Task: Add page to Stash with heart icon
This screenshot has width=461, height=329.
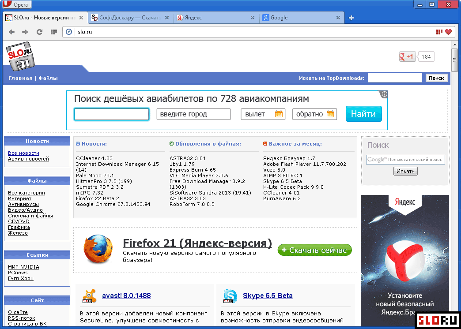Action: tap(448, 32)
